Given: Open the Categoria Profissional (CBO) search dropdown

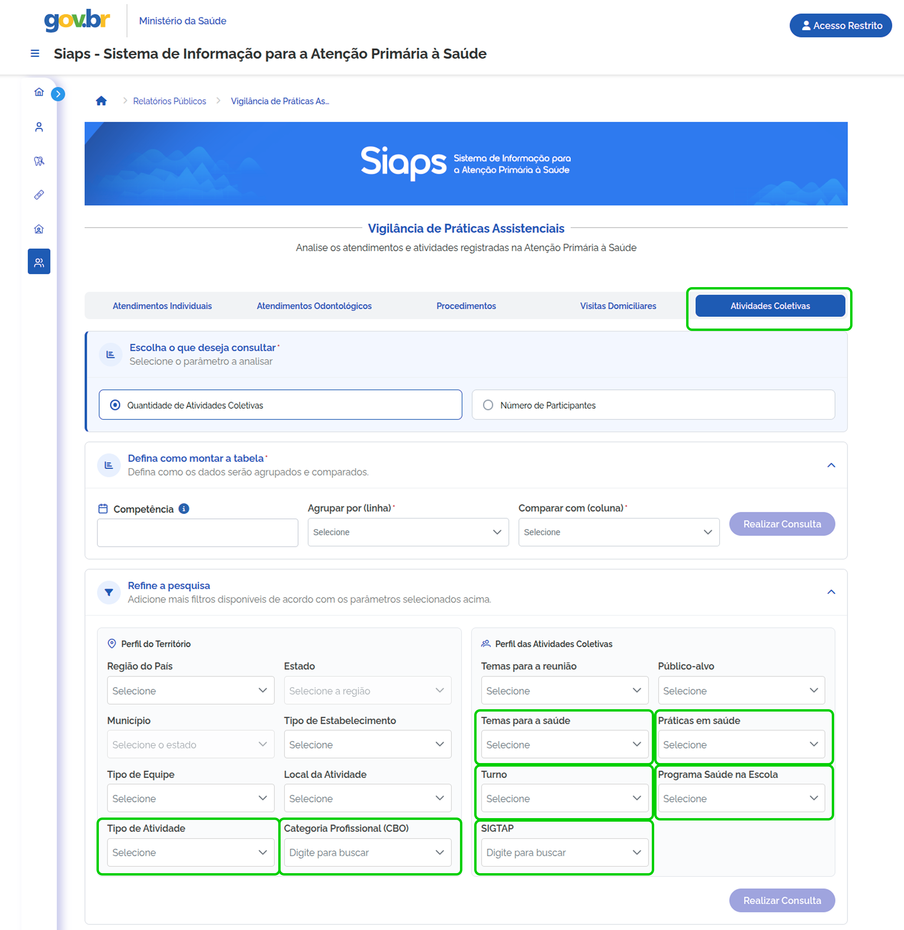Looking at the screenshot, I should click(367, 853).
